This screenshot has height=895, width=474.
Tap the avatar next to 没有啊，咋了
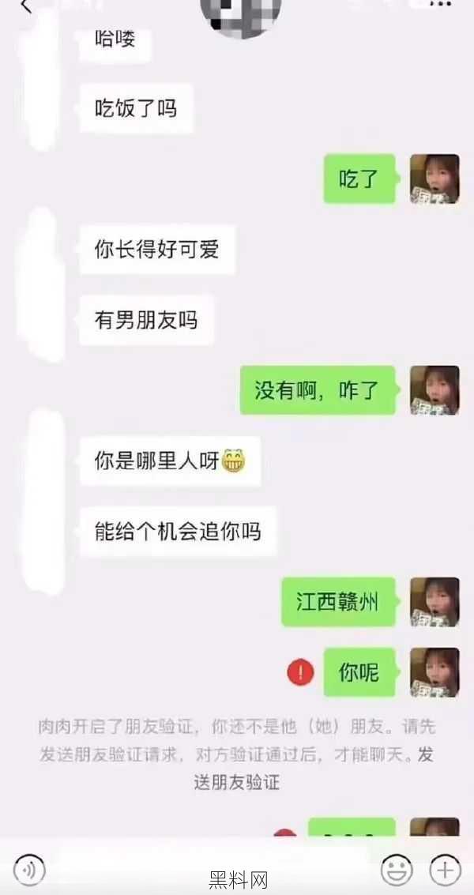click(x=434, y=390)
